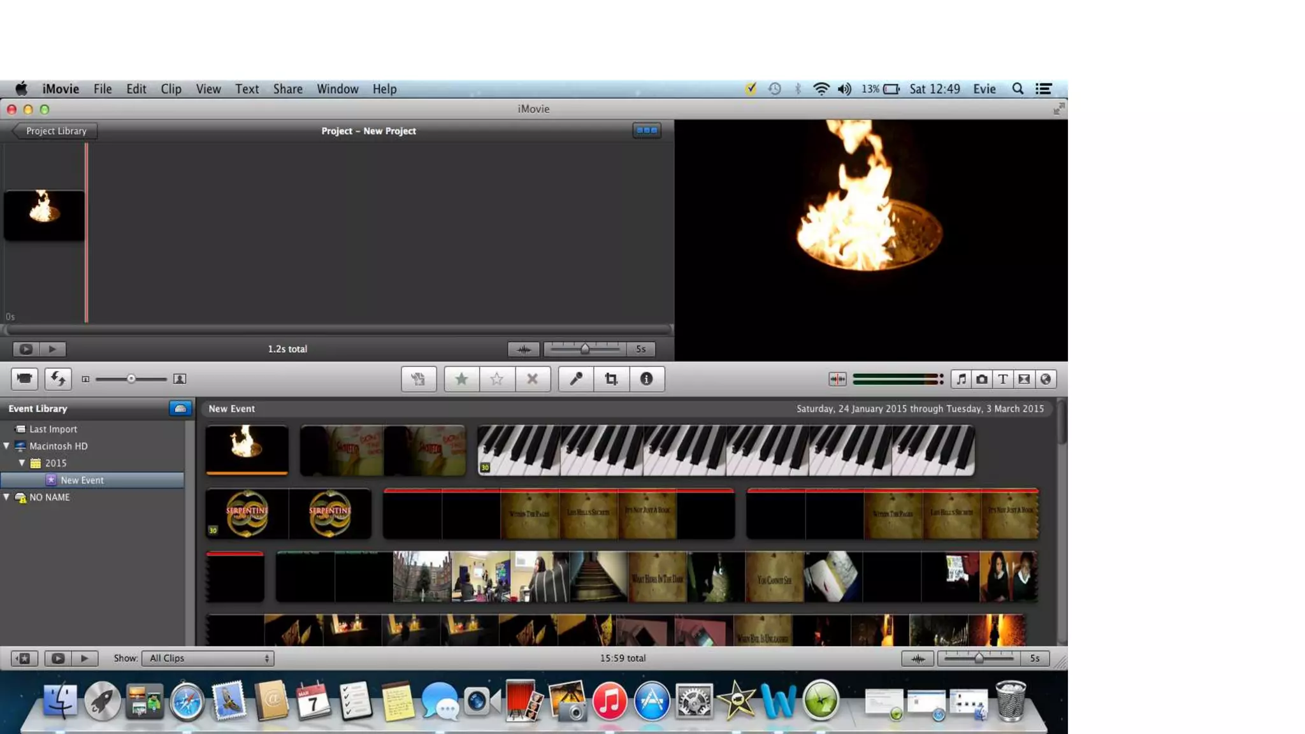The width and height of the screenshot is (1305, 734).
Task: Open System Preferences from the Dock
Action: point(694,701)
